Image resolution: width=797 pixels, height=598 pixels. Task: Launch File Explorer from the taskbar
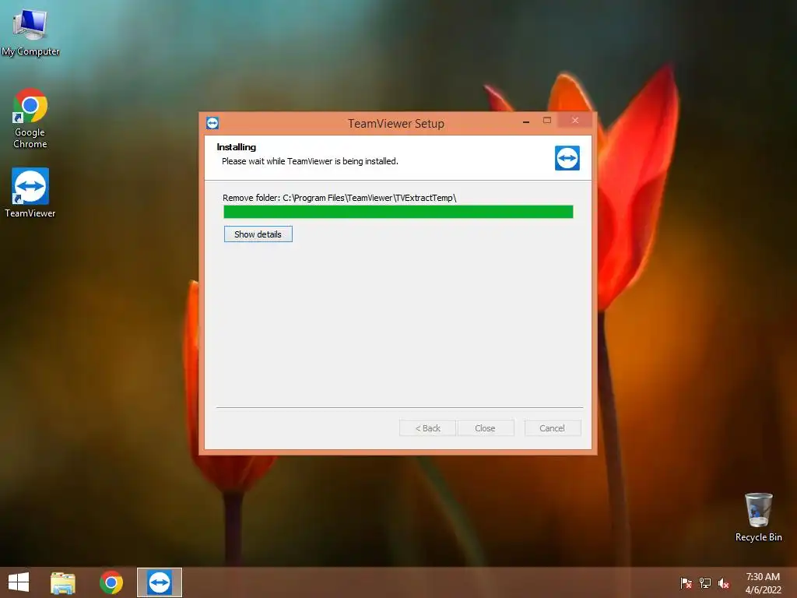[63, 582]
